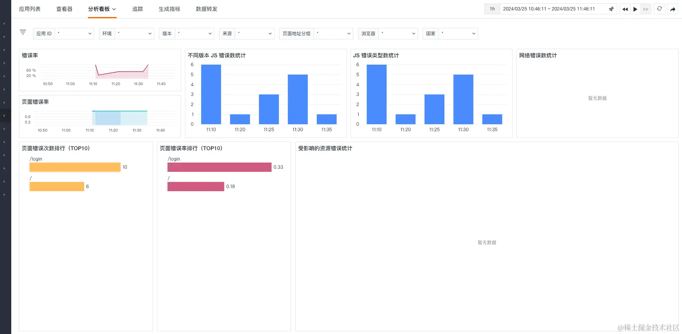
Task: Switch to the 查看器 tab
Action: pos(64,9)
